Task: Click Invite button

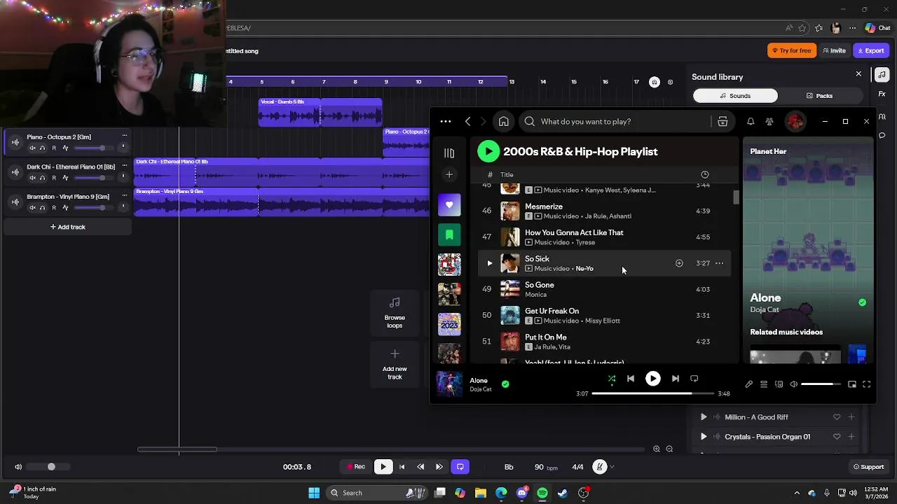Action: point(834,50)
